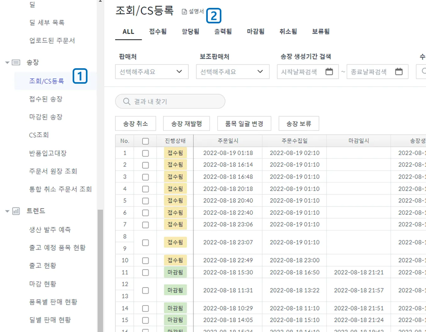Click the 주문일시 column header
The width and height of the screenshot is (426, 332).
click(x=228, y=141)
